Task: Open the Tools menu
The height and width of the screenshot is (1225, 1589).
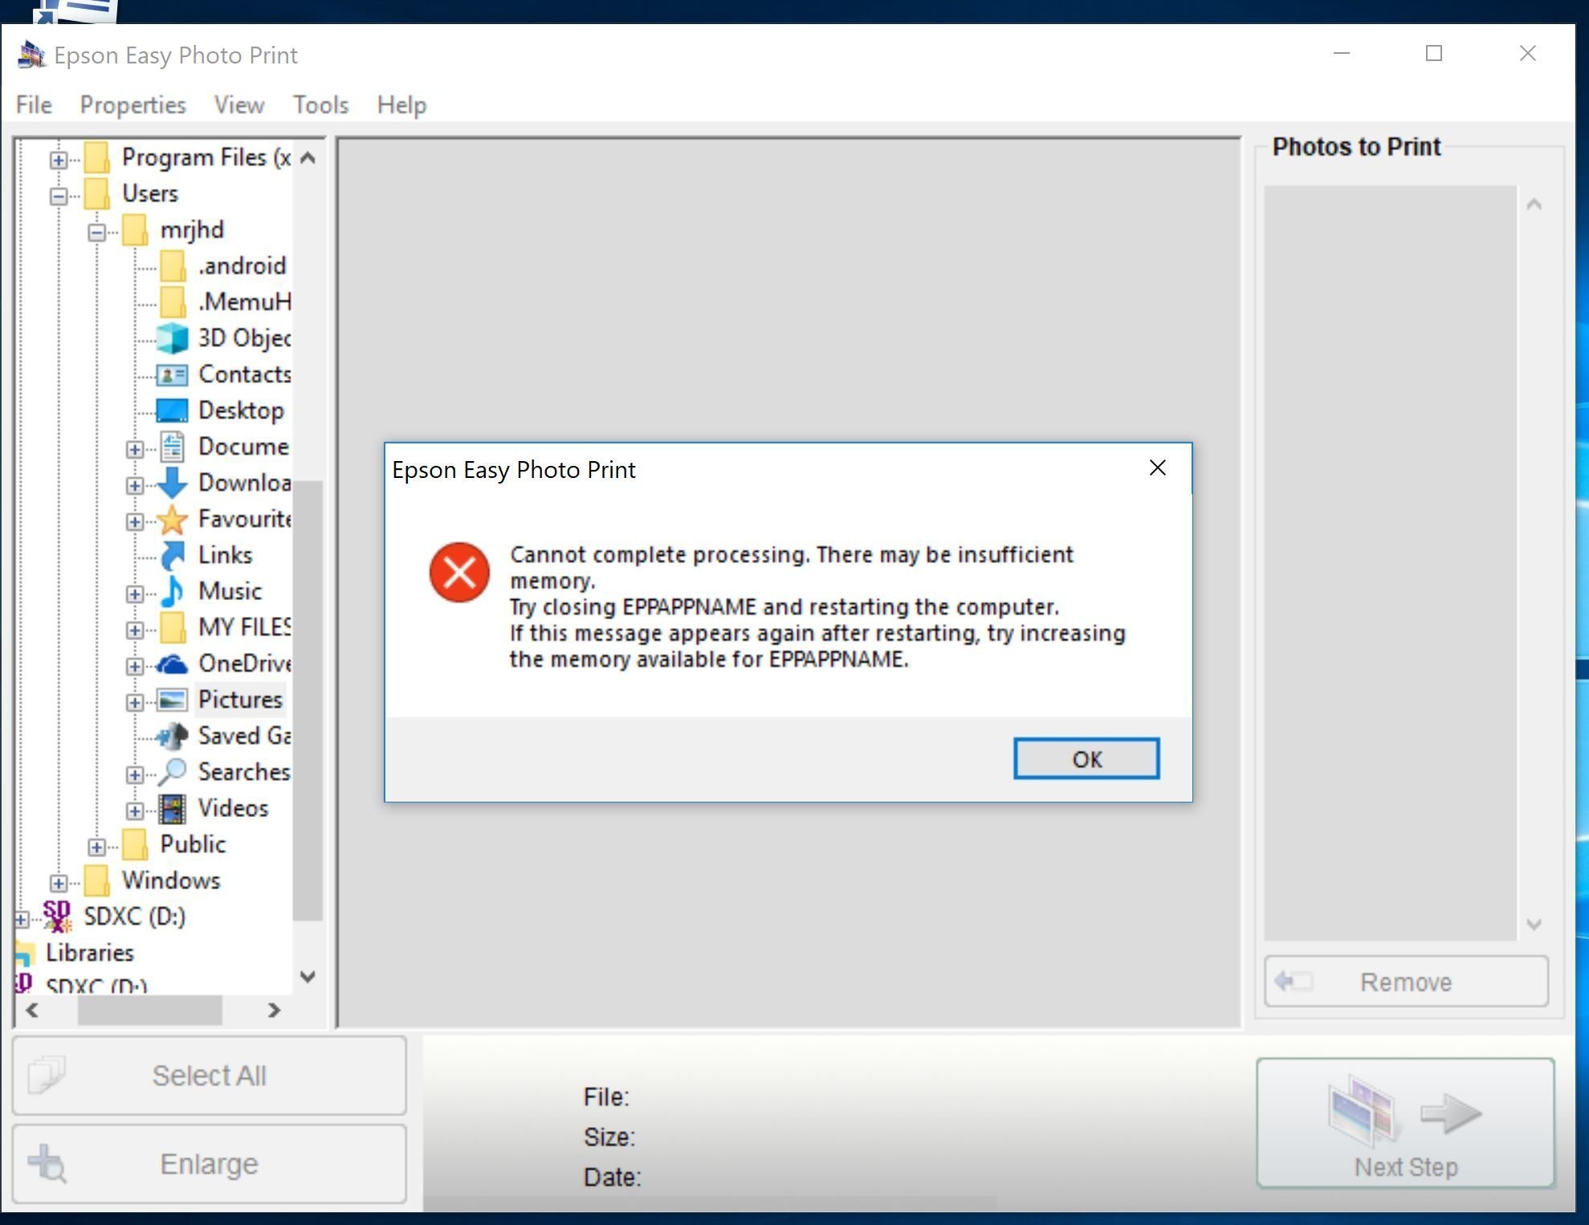Action: coord(320,104)
